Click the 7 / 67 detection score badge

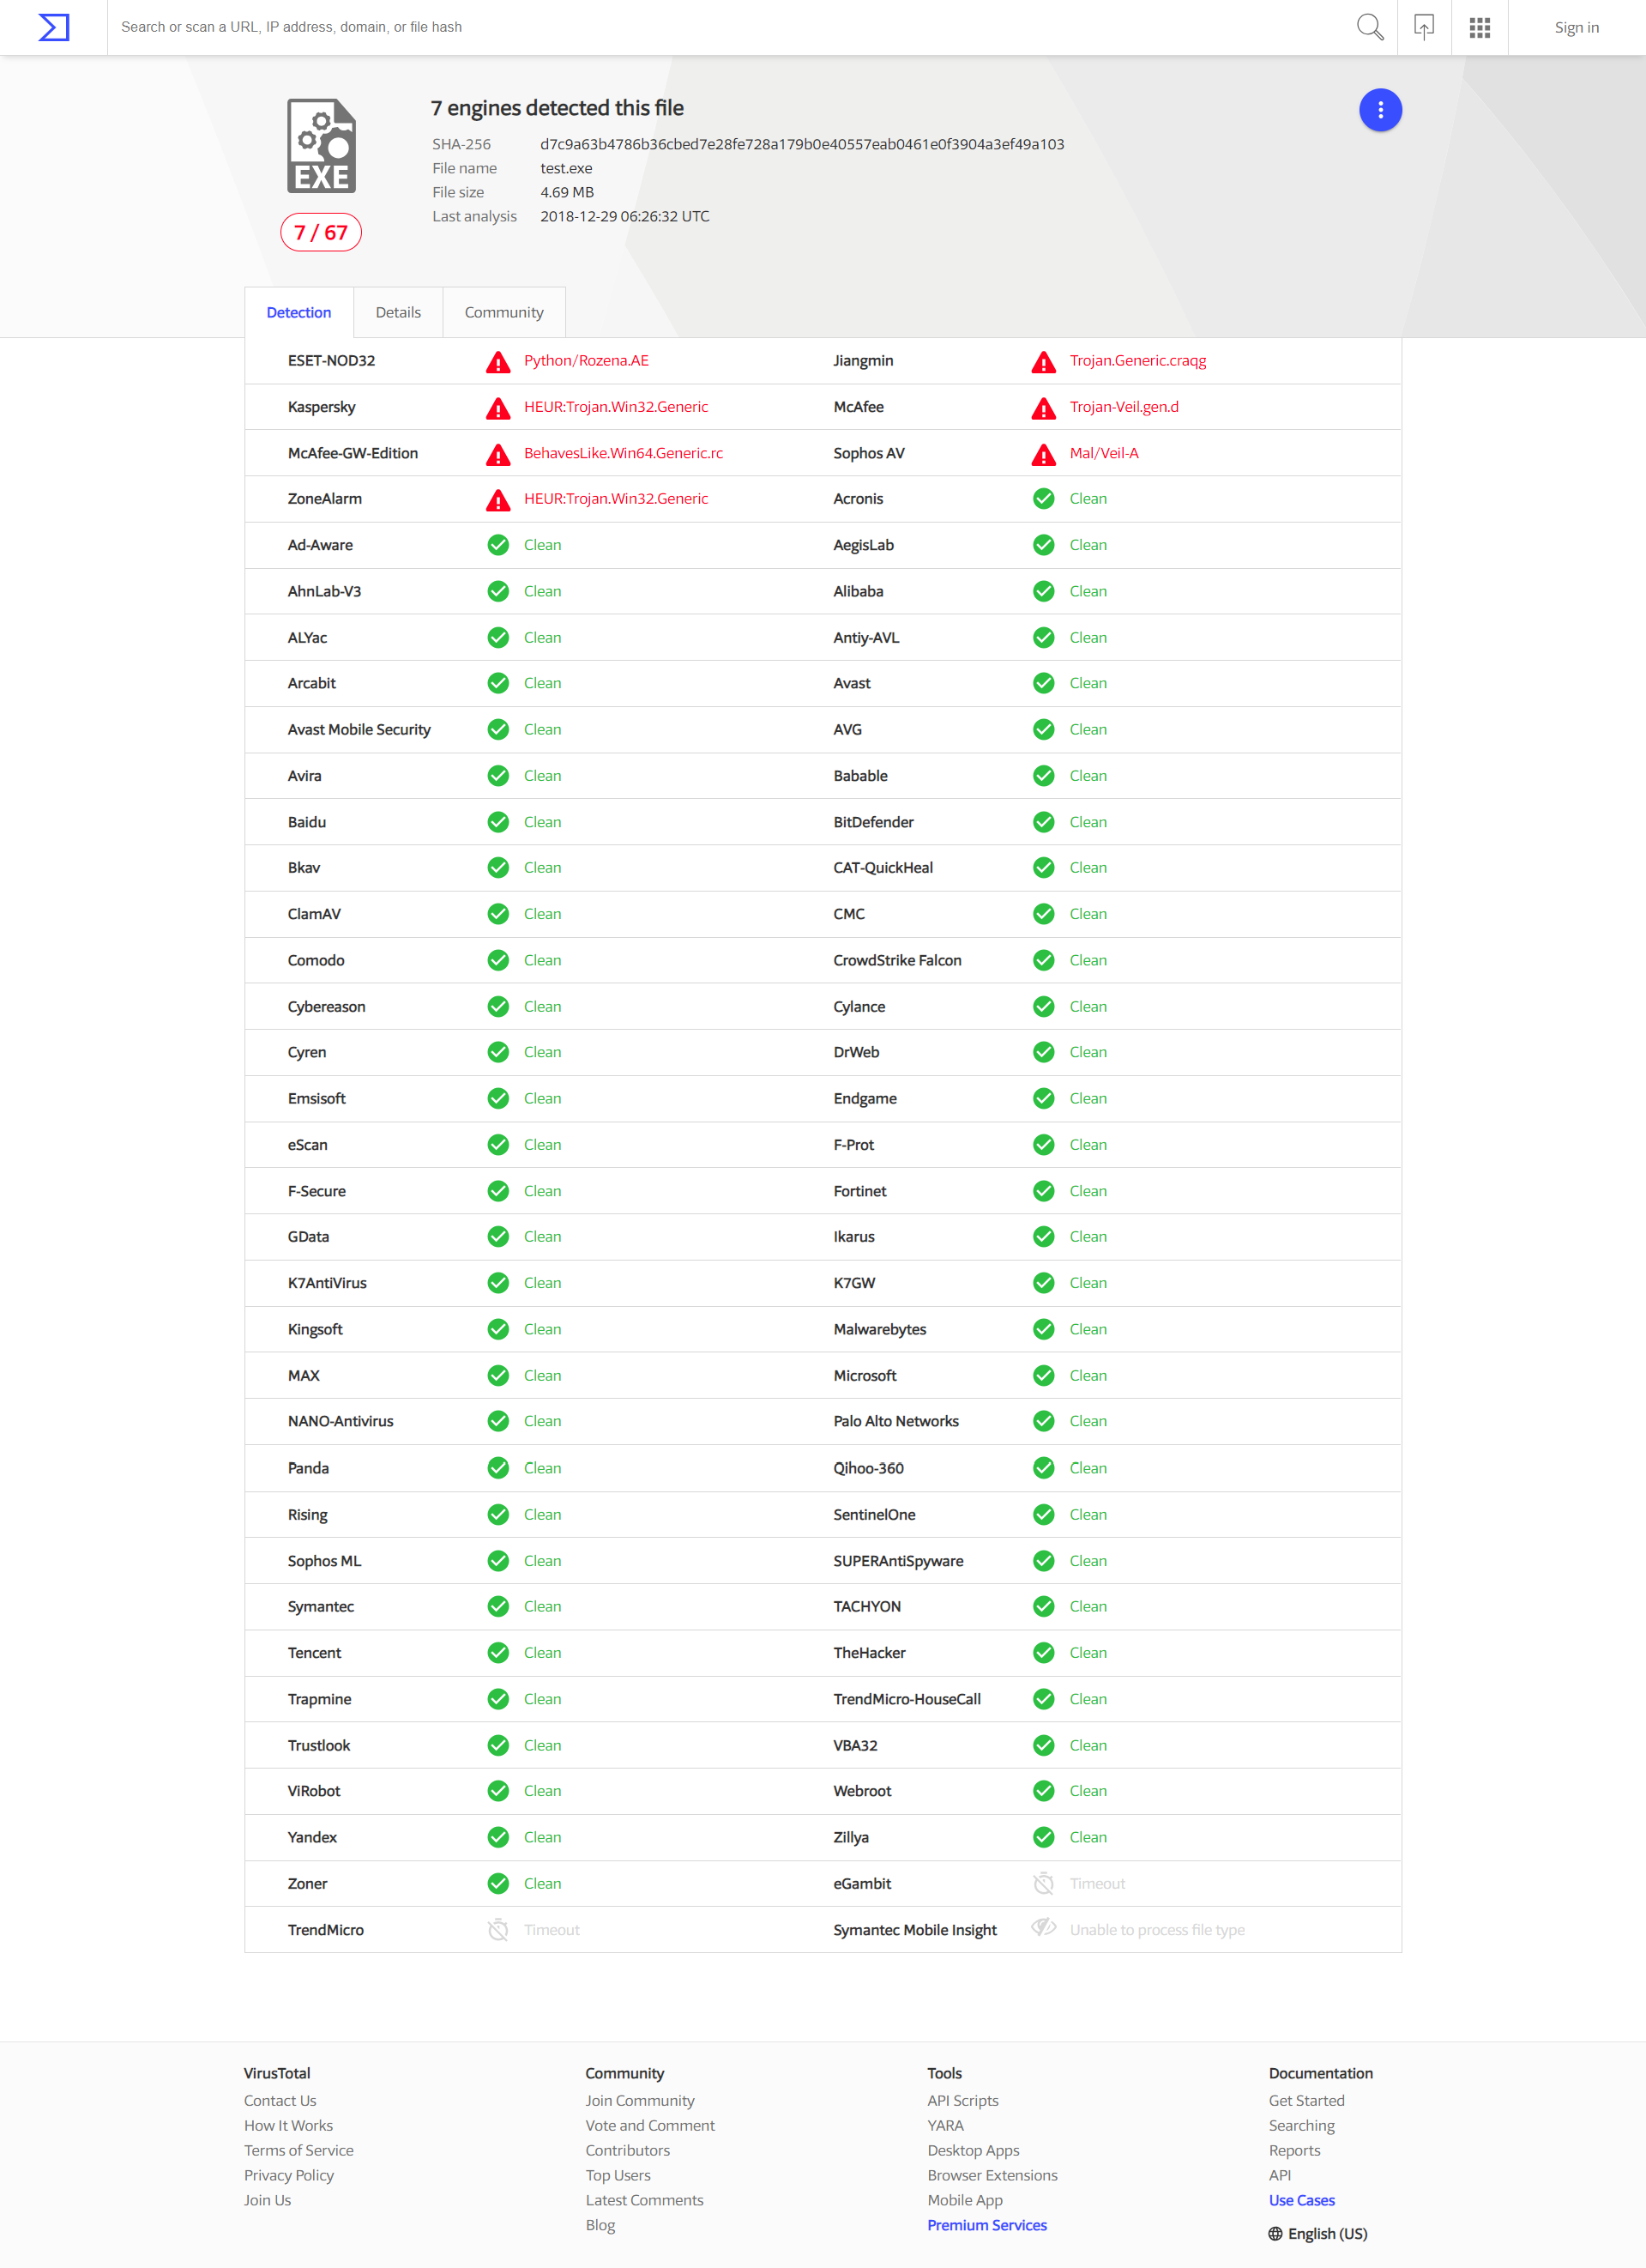(x=321, y=233)
